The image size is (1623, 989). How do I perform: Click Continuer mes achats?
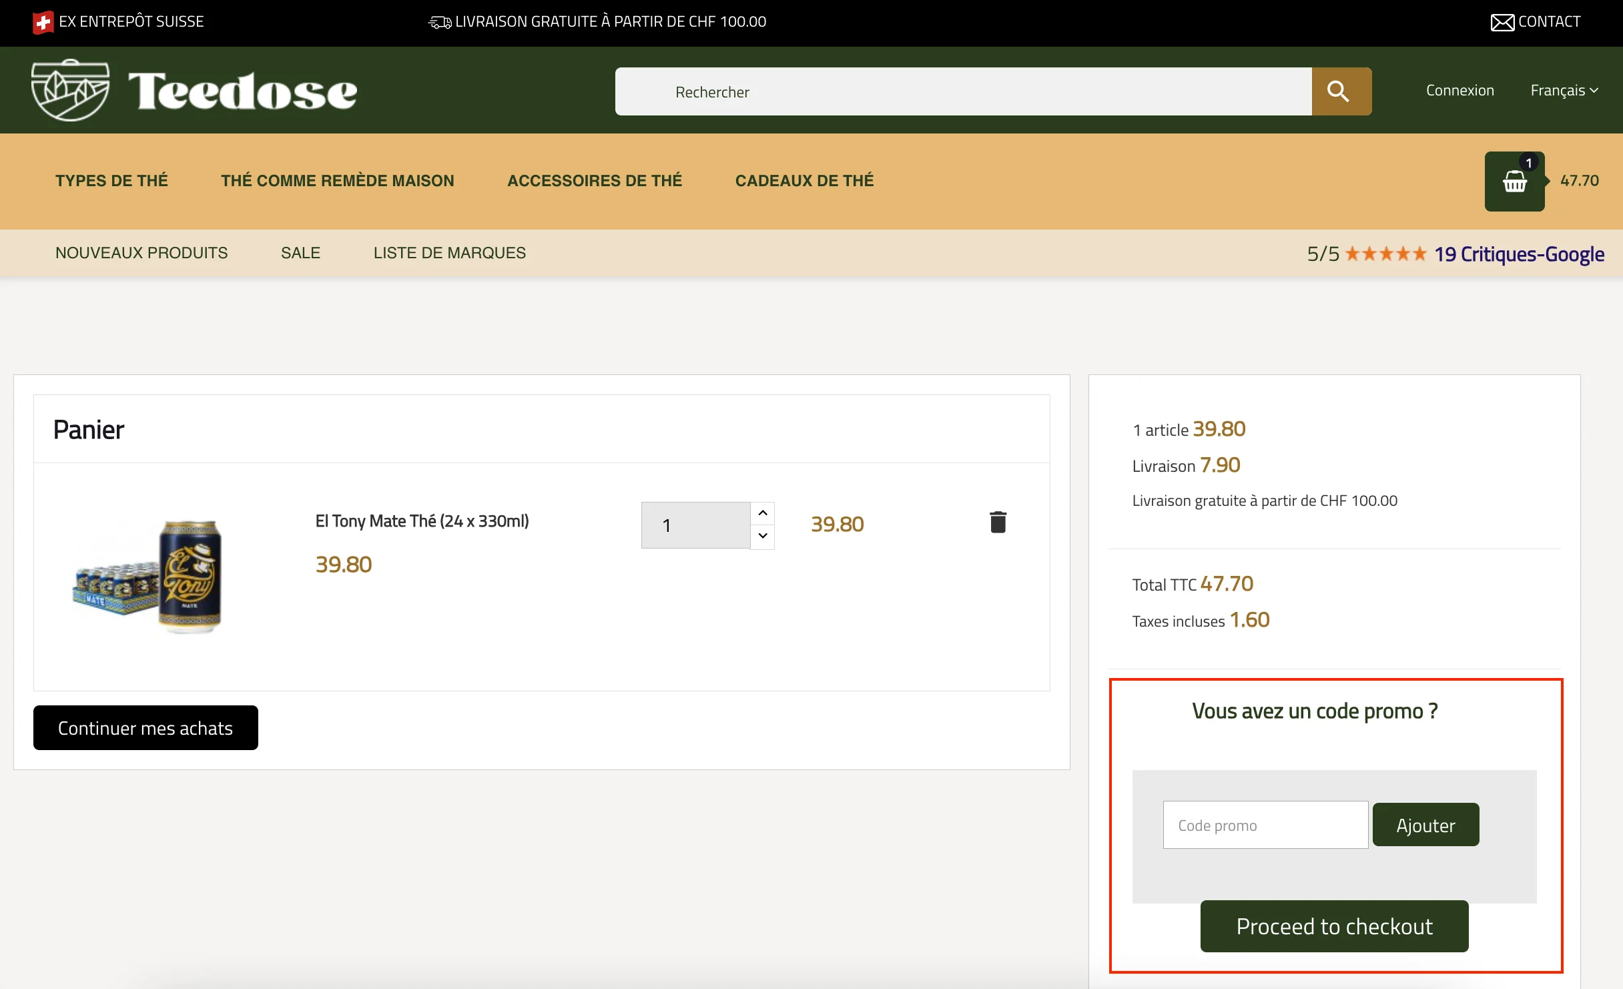click(x=145, y=727)
